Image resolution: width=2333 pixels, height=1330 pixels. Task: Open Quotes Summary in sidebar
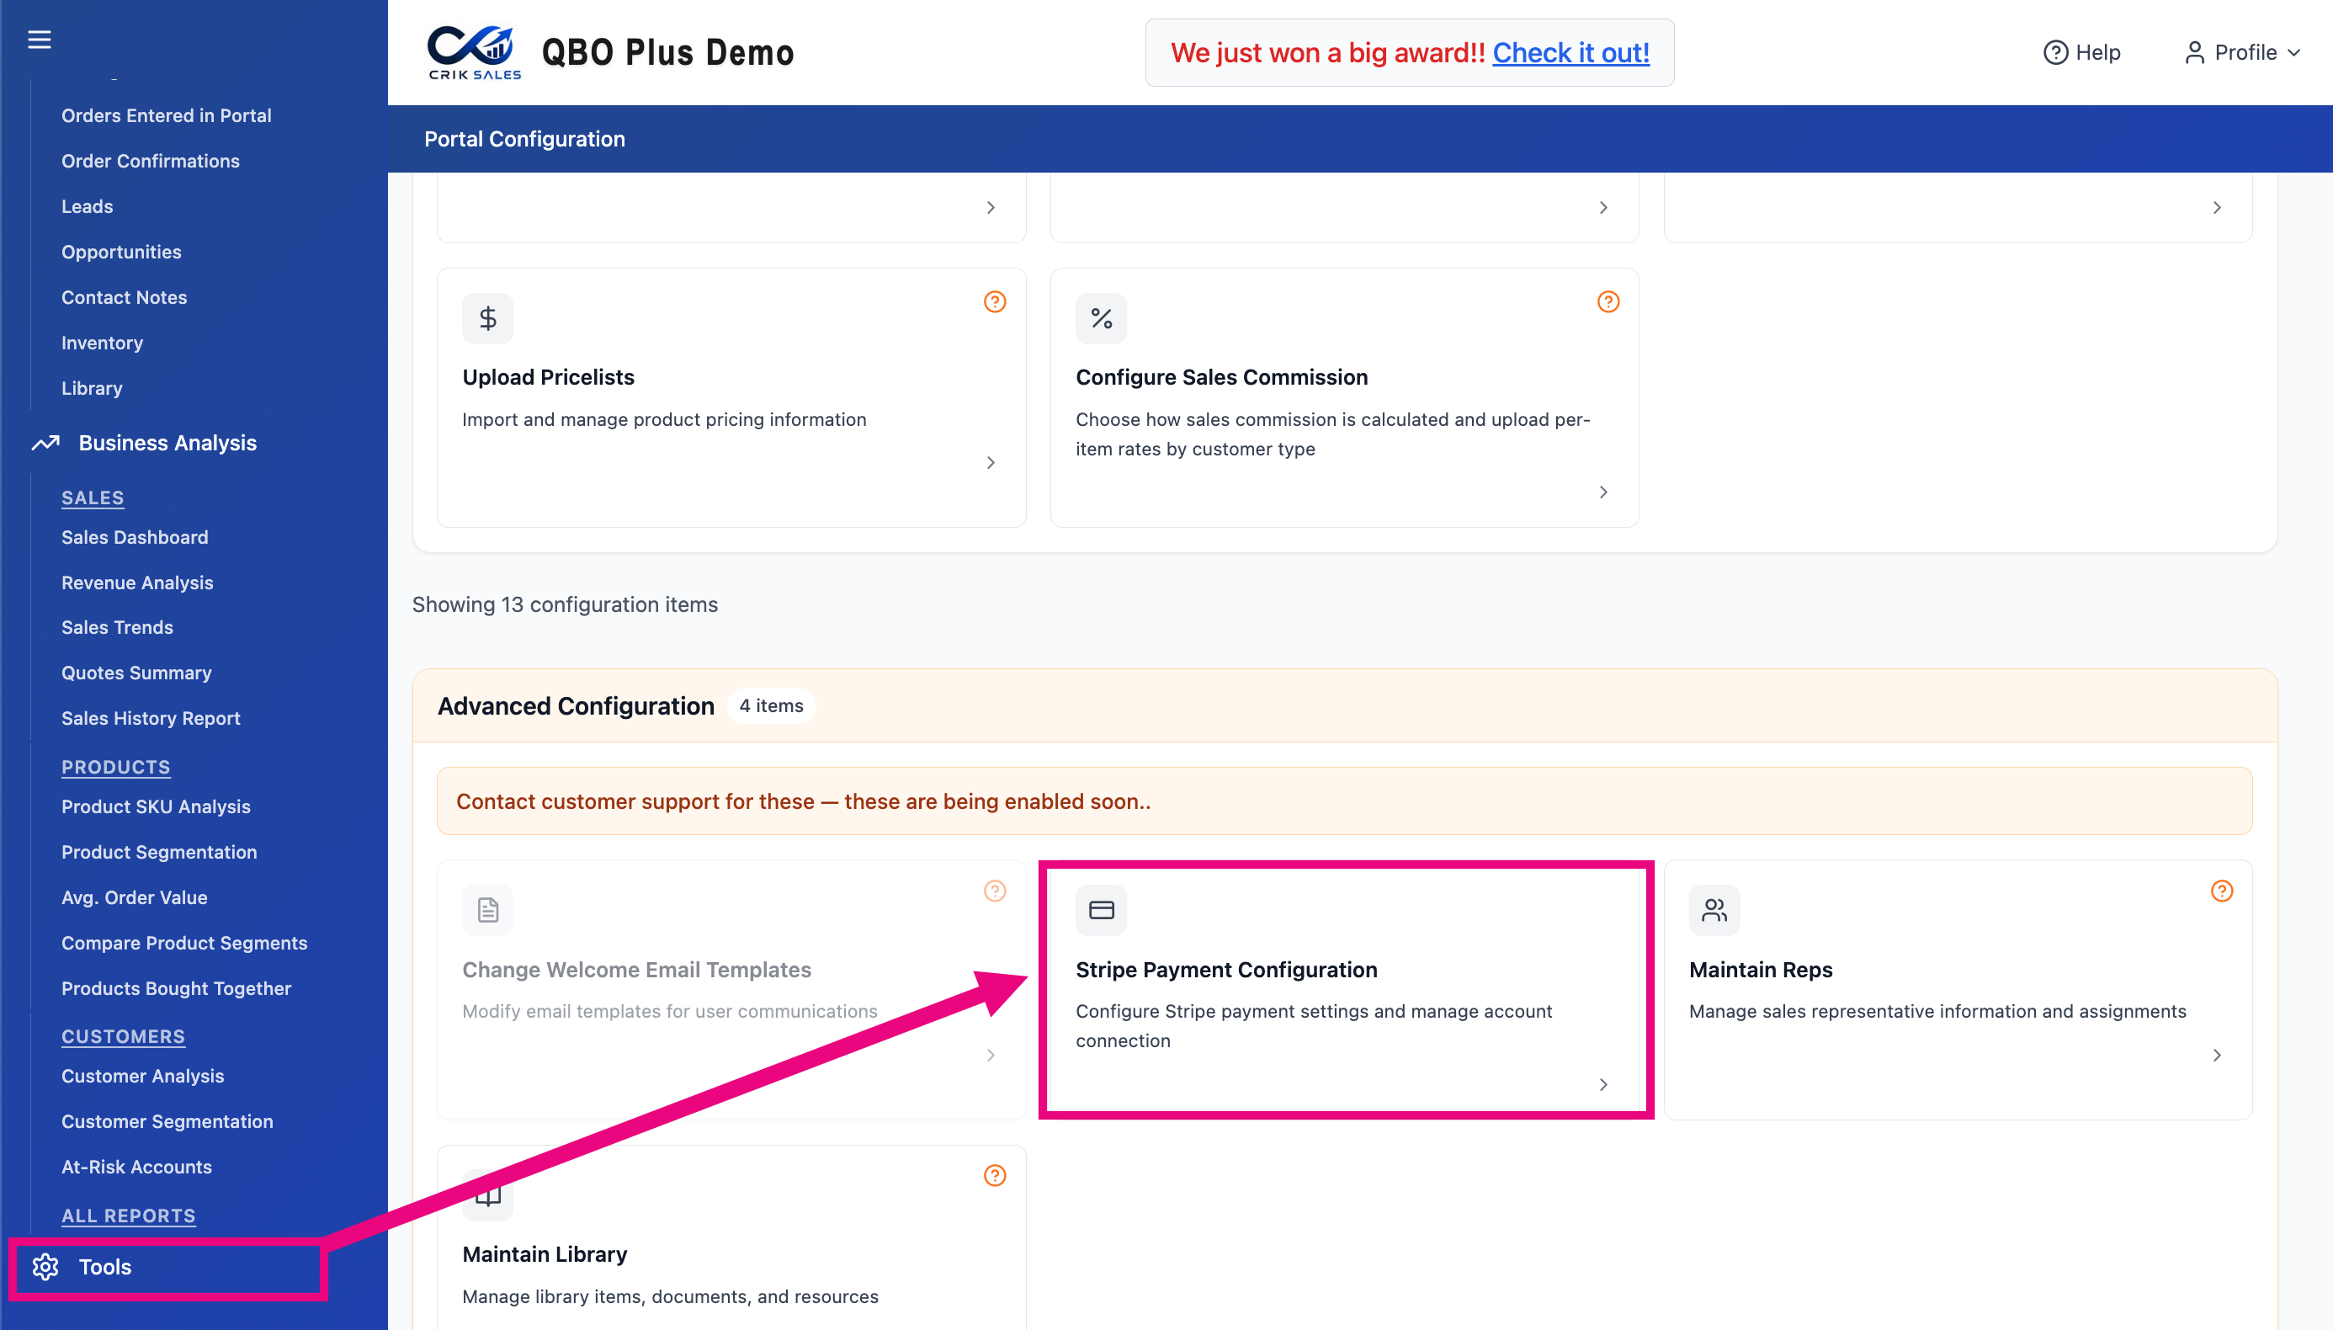tap(136, 673)
